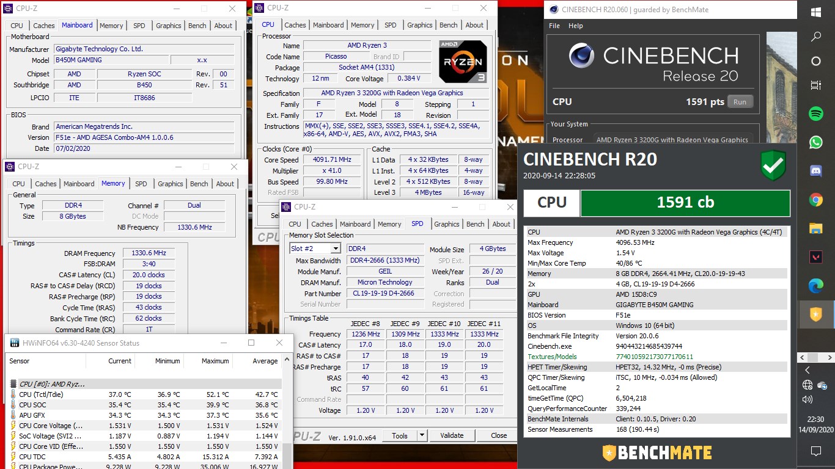Open the Help menu in Cinebench
Image resolution: width=835 pixels, height=469 pixels.
click(x=575, y=26)
